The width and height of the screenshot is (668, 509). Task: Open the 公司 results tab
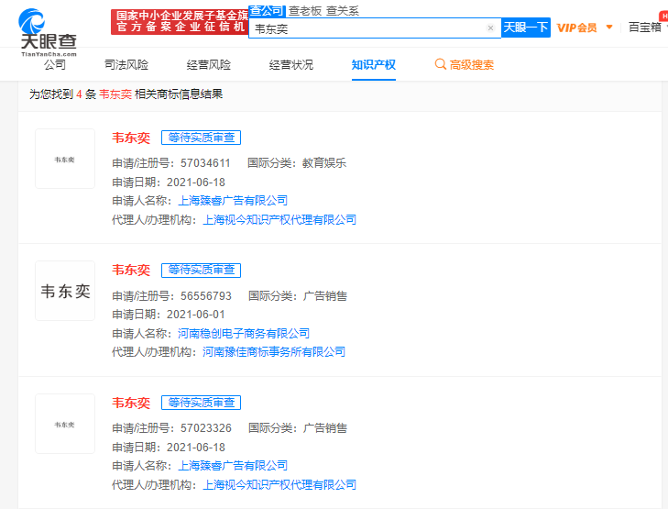pyautogui.click(x=55, y=65)
